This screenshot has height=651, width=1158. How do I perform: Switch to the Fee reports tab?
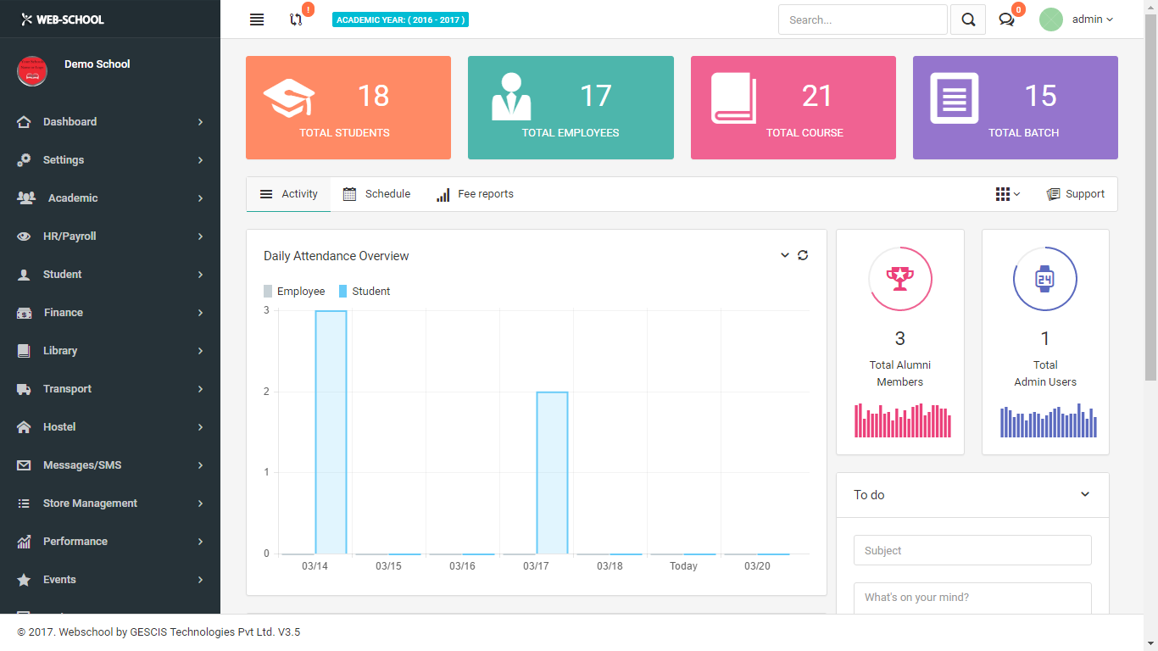475,194
